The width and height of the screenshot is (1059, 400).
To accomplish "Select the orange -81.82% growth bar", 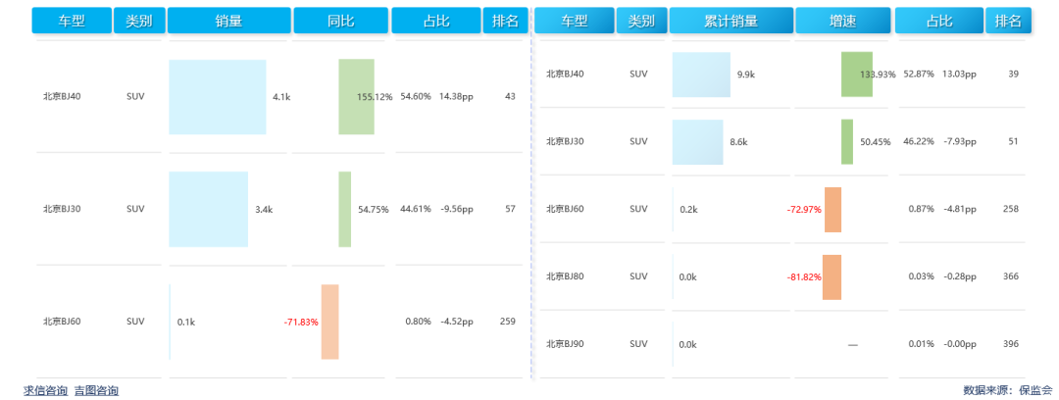I will [x=832, y=276].
